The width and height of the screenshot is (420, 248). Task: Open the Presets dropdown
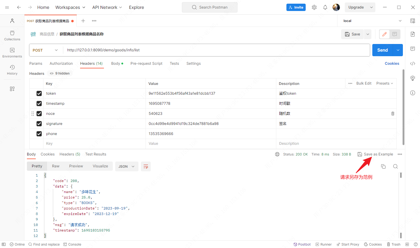point(385,83)
